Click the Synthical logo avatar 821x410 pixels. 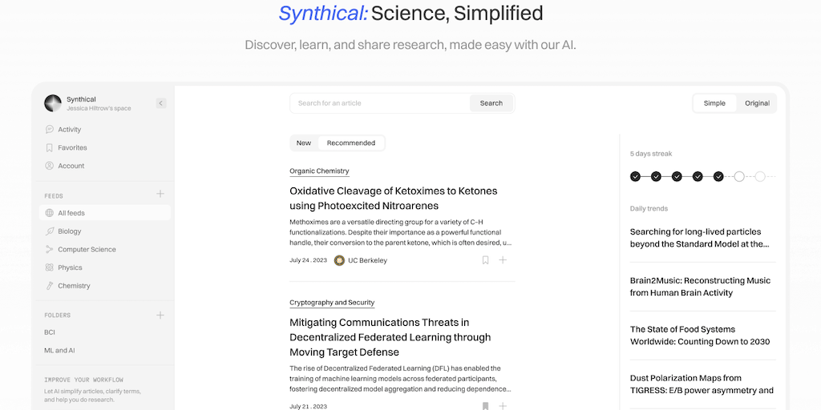click(x=53, y=103)
